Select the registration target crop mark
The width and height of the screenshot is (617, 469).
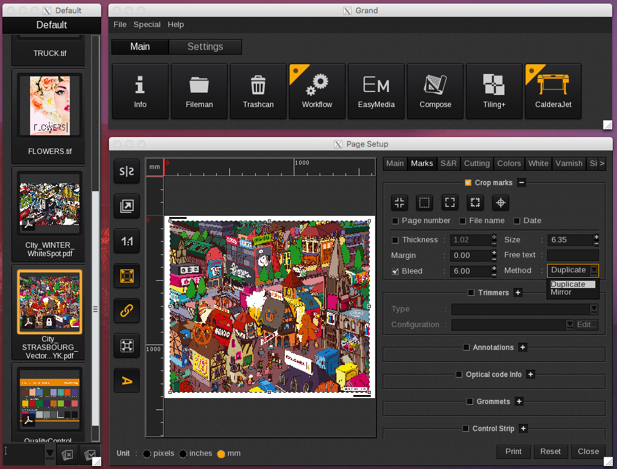click(501, 203)
